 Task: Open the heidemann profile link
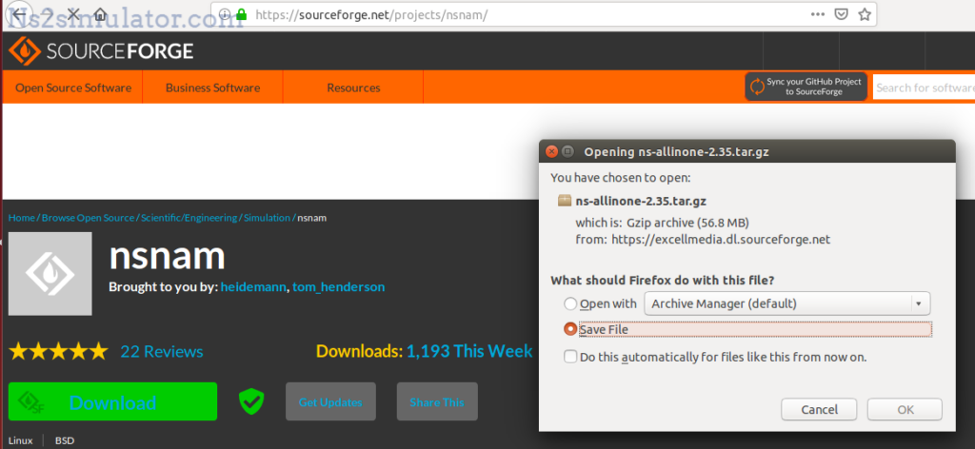[253, 287]
